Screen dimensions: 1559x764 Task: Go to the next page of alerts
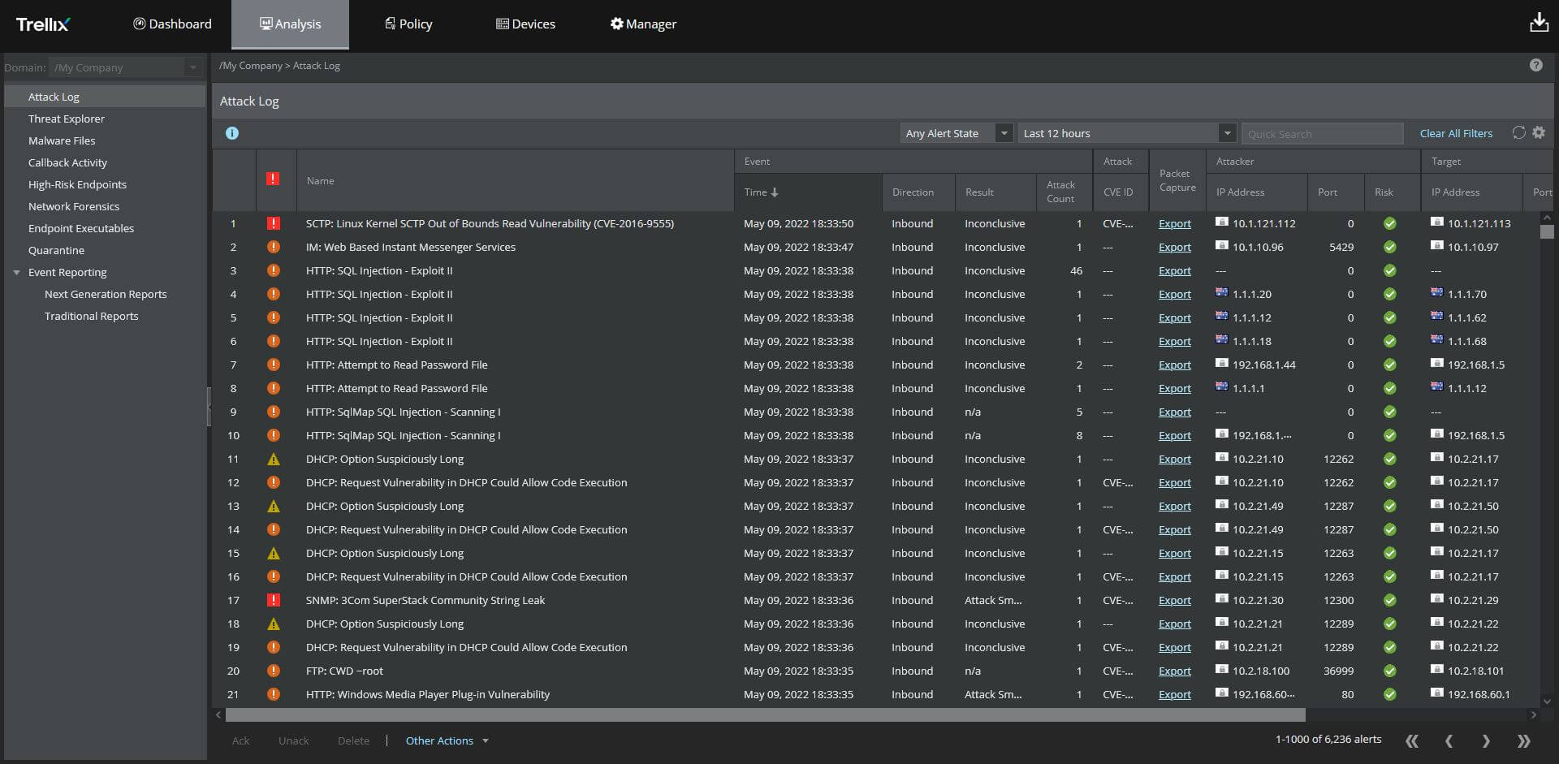pos(1486,740)
